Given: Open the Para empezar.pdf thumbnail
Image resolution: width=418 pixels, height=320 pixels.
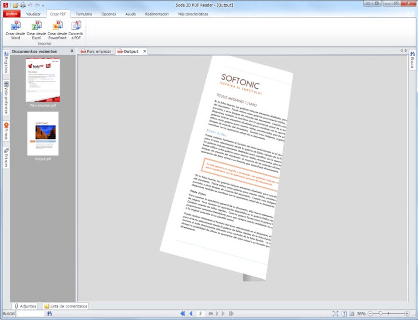Looking at the screenshot, I should 43,80.
